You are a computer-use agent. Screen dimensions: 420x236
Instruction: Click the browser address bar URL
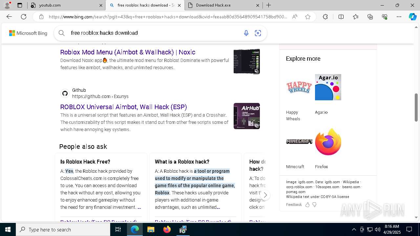pos(168,17)
